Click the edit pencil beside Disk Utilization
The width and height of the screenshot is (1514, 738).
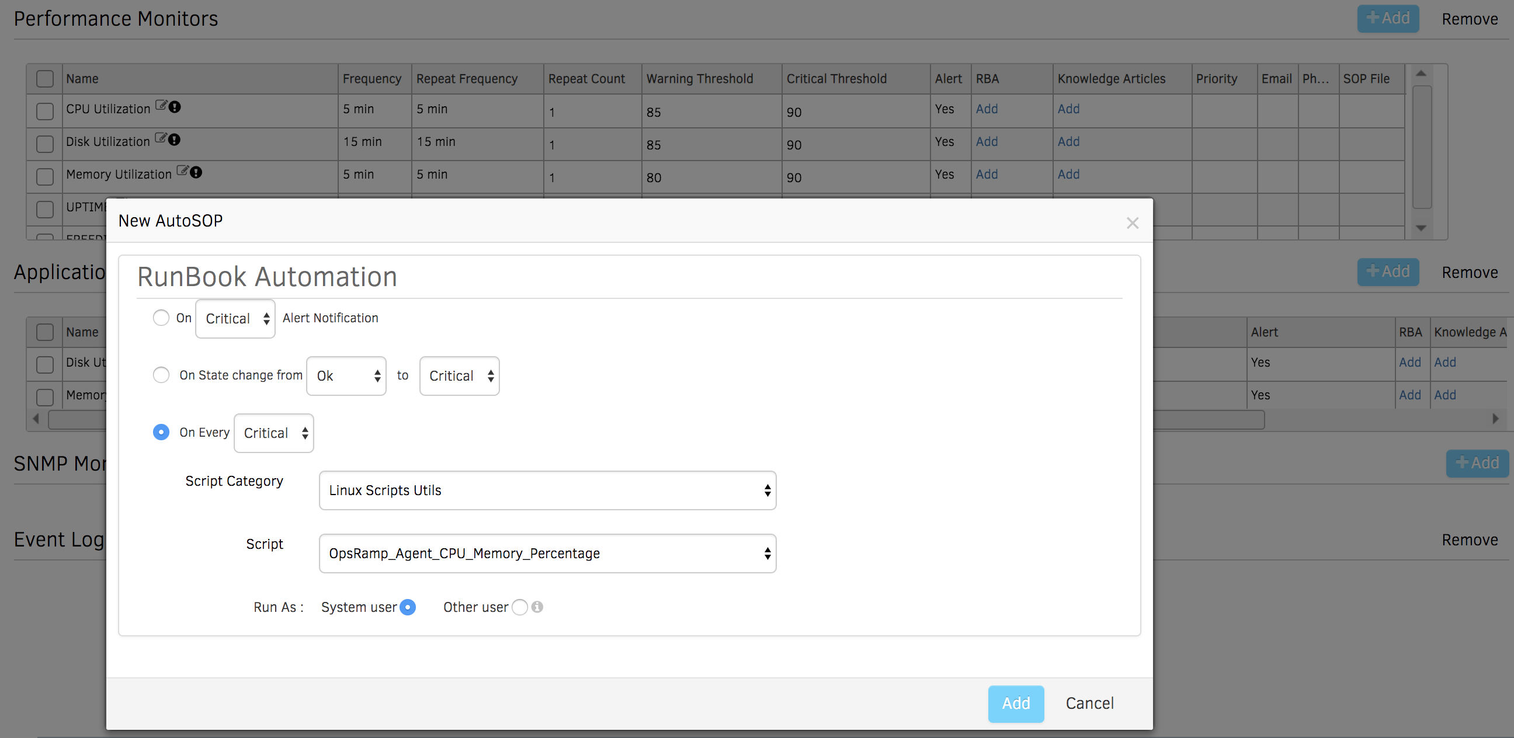point(160,137)
